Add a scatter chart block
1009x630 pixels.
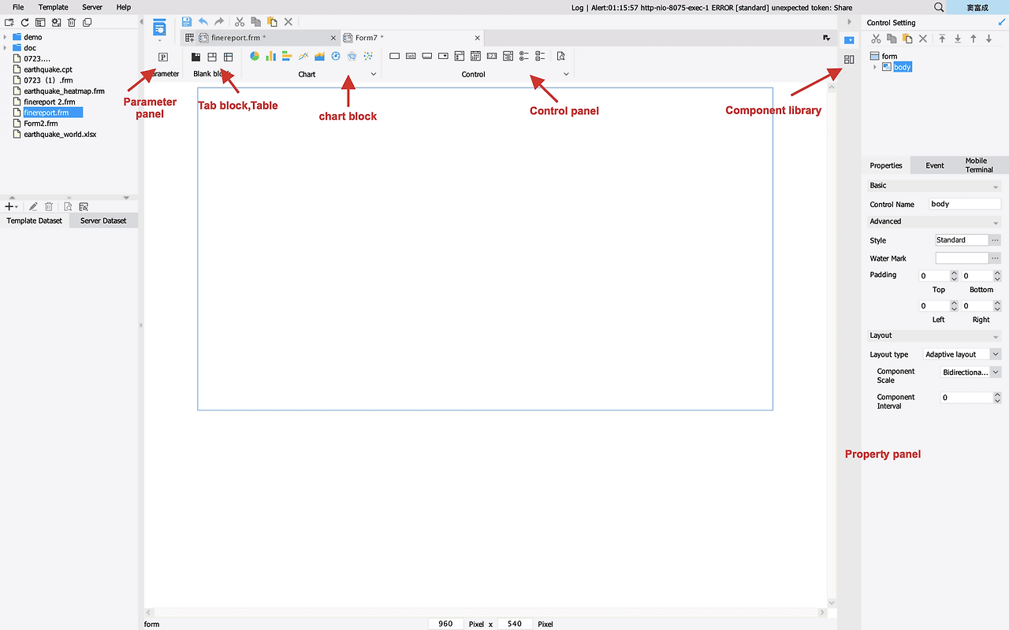tap(368, 56)
